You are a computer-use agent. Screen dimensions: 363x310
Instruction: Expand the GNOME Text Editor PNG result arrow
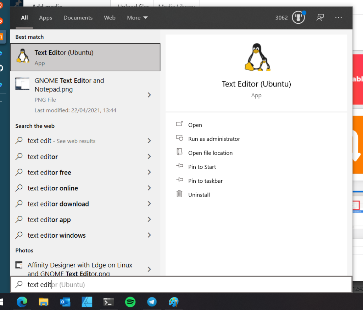[149, 95]
